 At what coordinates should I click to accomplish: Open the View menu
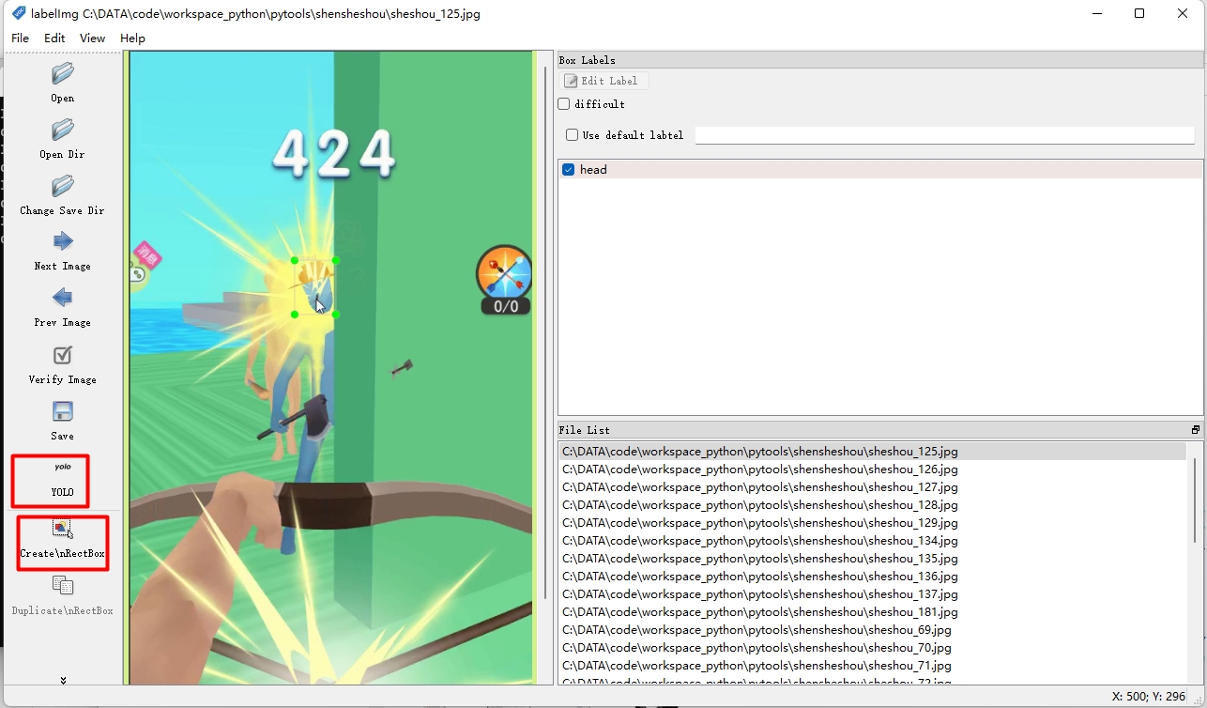pyautogui.click(x=92, y=38)
